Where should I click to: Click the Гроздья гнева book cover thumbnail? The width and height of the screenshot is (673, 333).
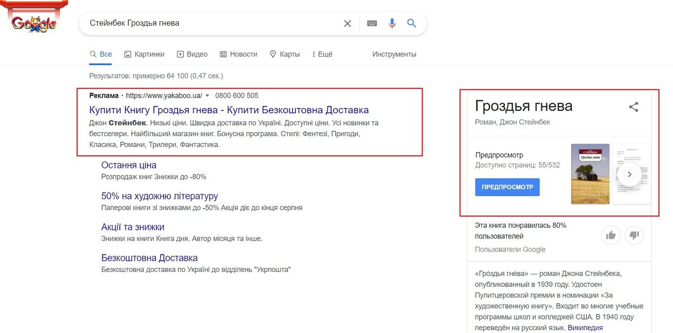(x=590, y=174)
